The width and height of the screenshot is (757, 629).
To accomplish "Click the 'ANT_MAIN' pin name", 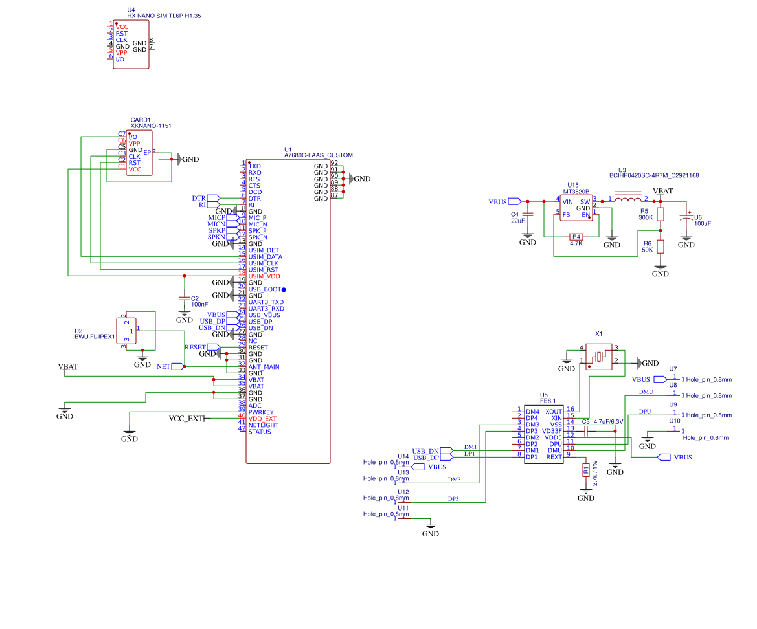I will tap(264, 367).
